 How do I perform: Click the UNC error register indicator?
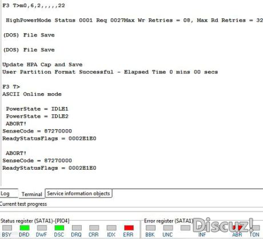point(168,228)
